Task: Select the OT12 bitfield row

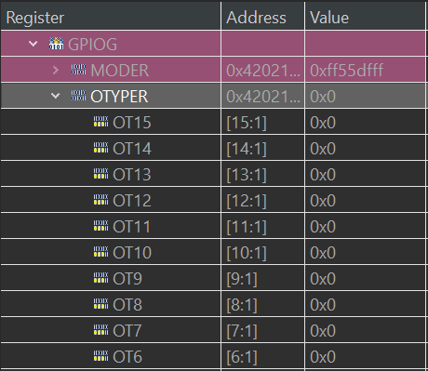Action: (x=213, y=200)
